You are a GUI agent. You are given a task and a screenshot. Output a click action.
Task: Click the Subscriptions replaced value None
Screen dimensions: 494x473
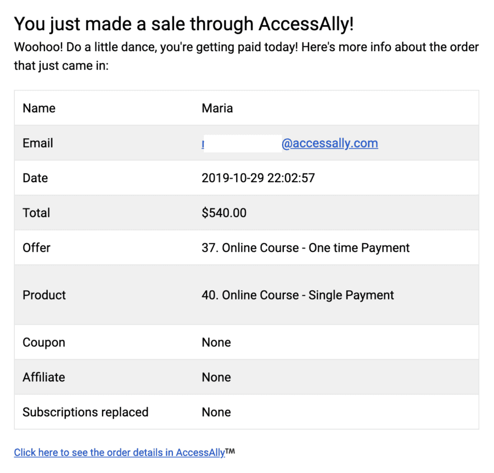click(x=216, y=412)
